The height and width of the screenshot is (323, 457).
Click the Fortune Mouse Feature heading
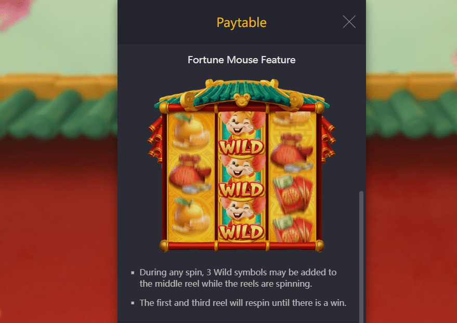point(242,60)
